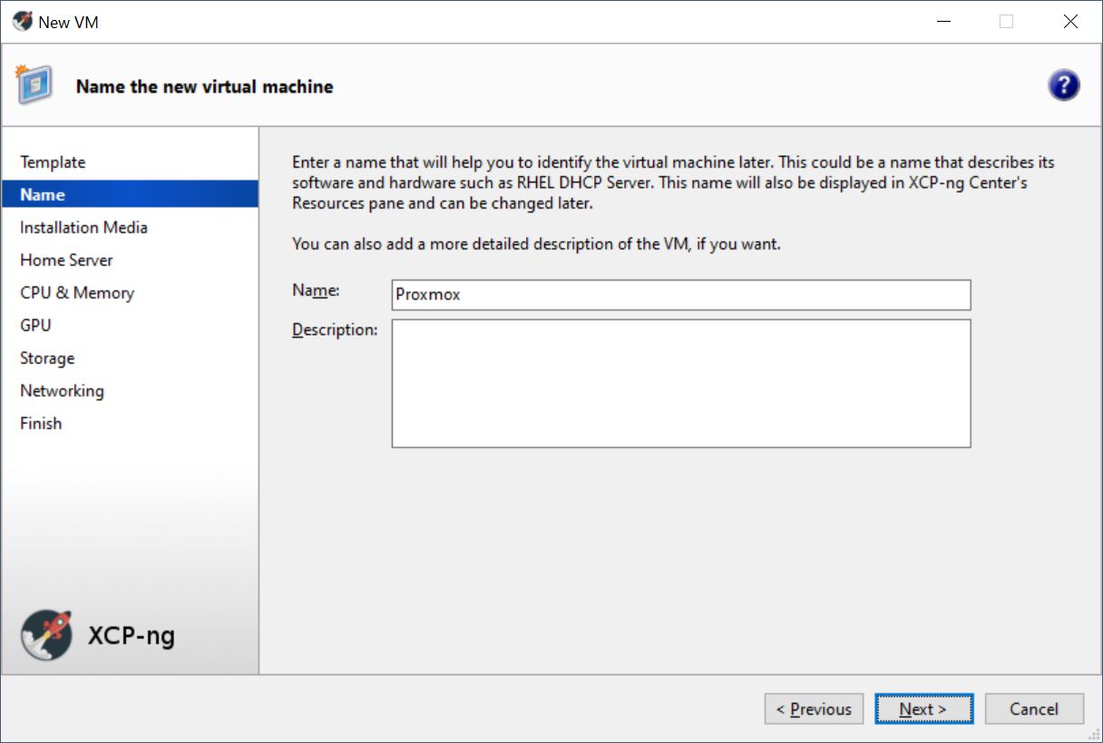The height and width of the screenshot is (743, 1103).
Task: Jump to the GPU step
Action: pos(35,326)
